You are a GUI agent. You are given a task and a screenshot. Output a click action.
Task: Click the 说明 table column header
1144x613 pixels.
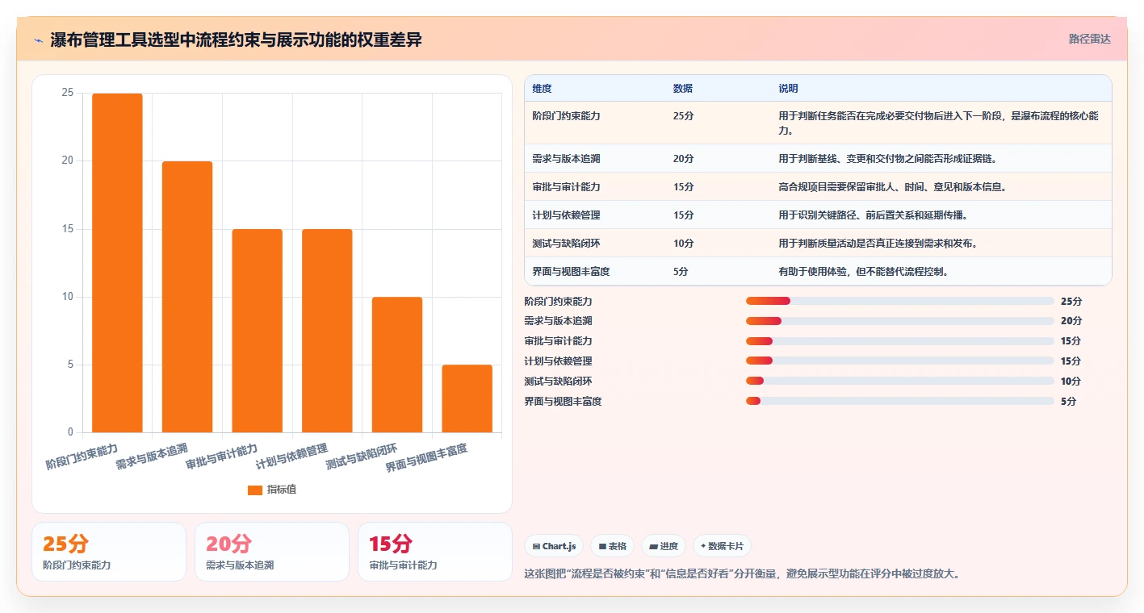tap(788, 89)
